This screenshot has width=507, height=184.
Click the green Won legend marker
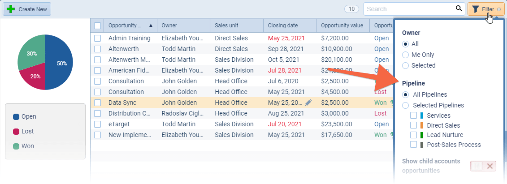click(16, 146)
